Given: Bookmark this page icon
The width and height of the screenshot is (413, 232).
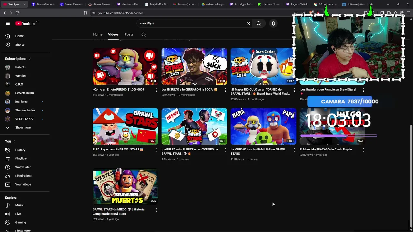Looking at the screenshot, I should coord(85,13).
